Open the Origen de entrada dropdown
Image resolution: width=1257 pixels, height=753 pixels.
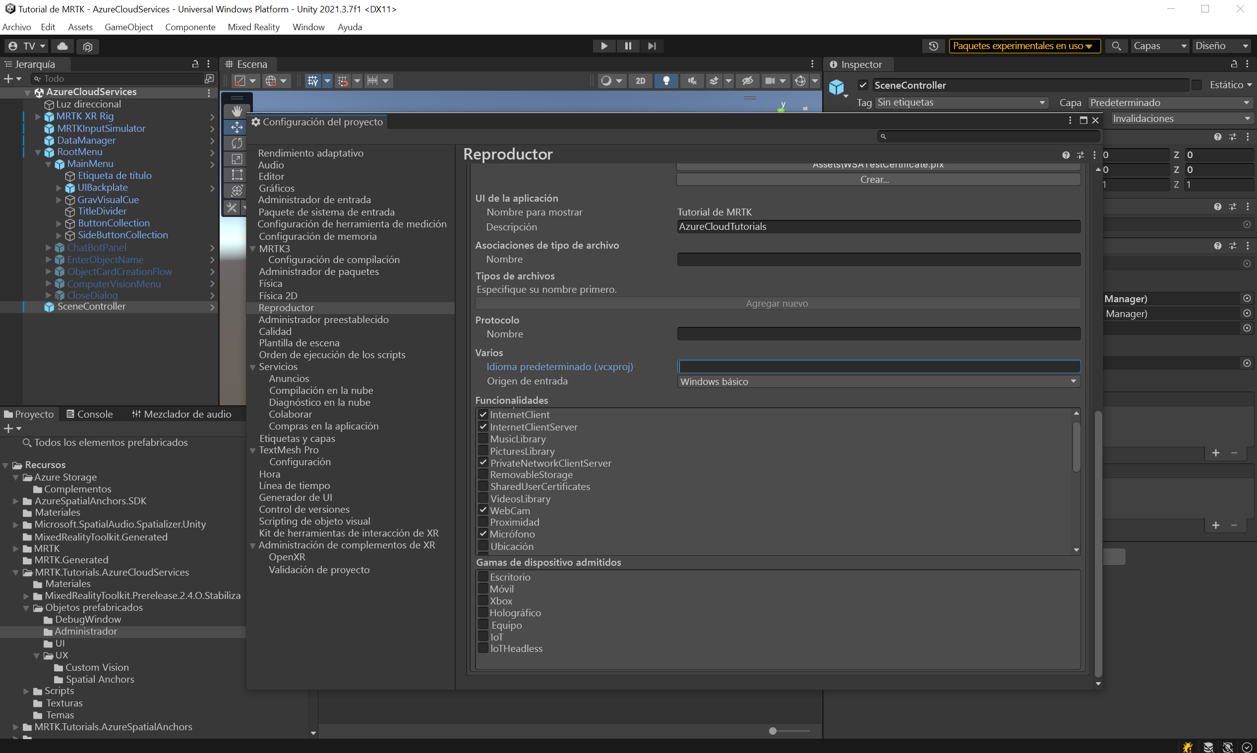pyautogui.click(x=878, y=381)
